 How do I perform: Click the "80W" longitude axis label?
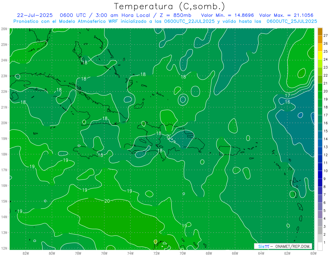pos(52,253)
